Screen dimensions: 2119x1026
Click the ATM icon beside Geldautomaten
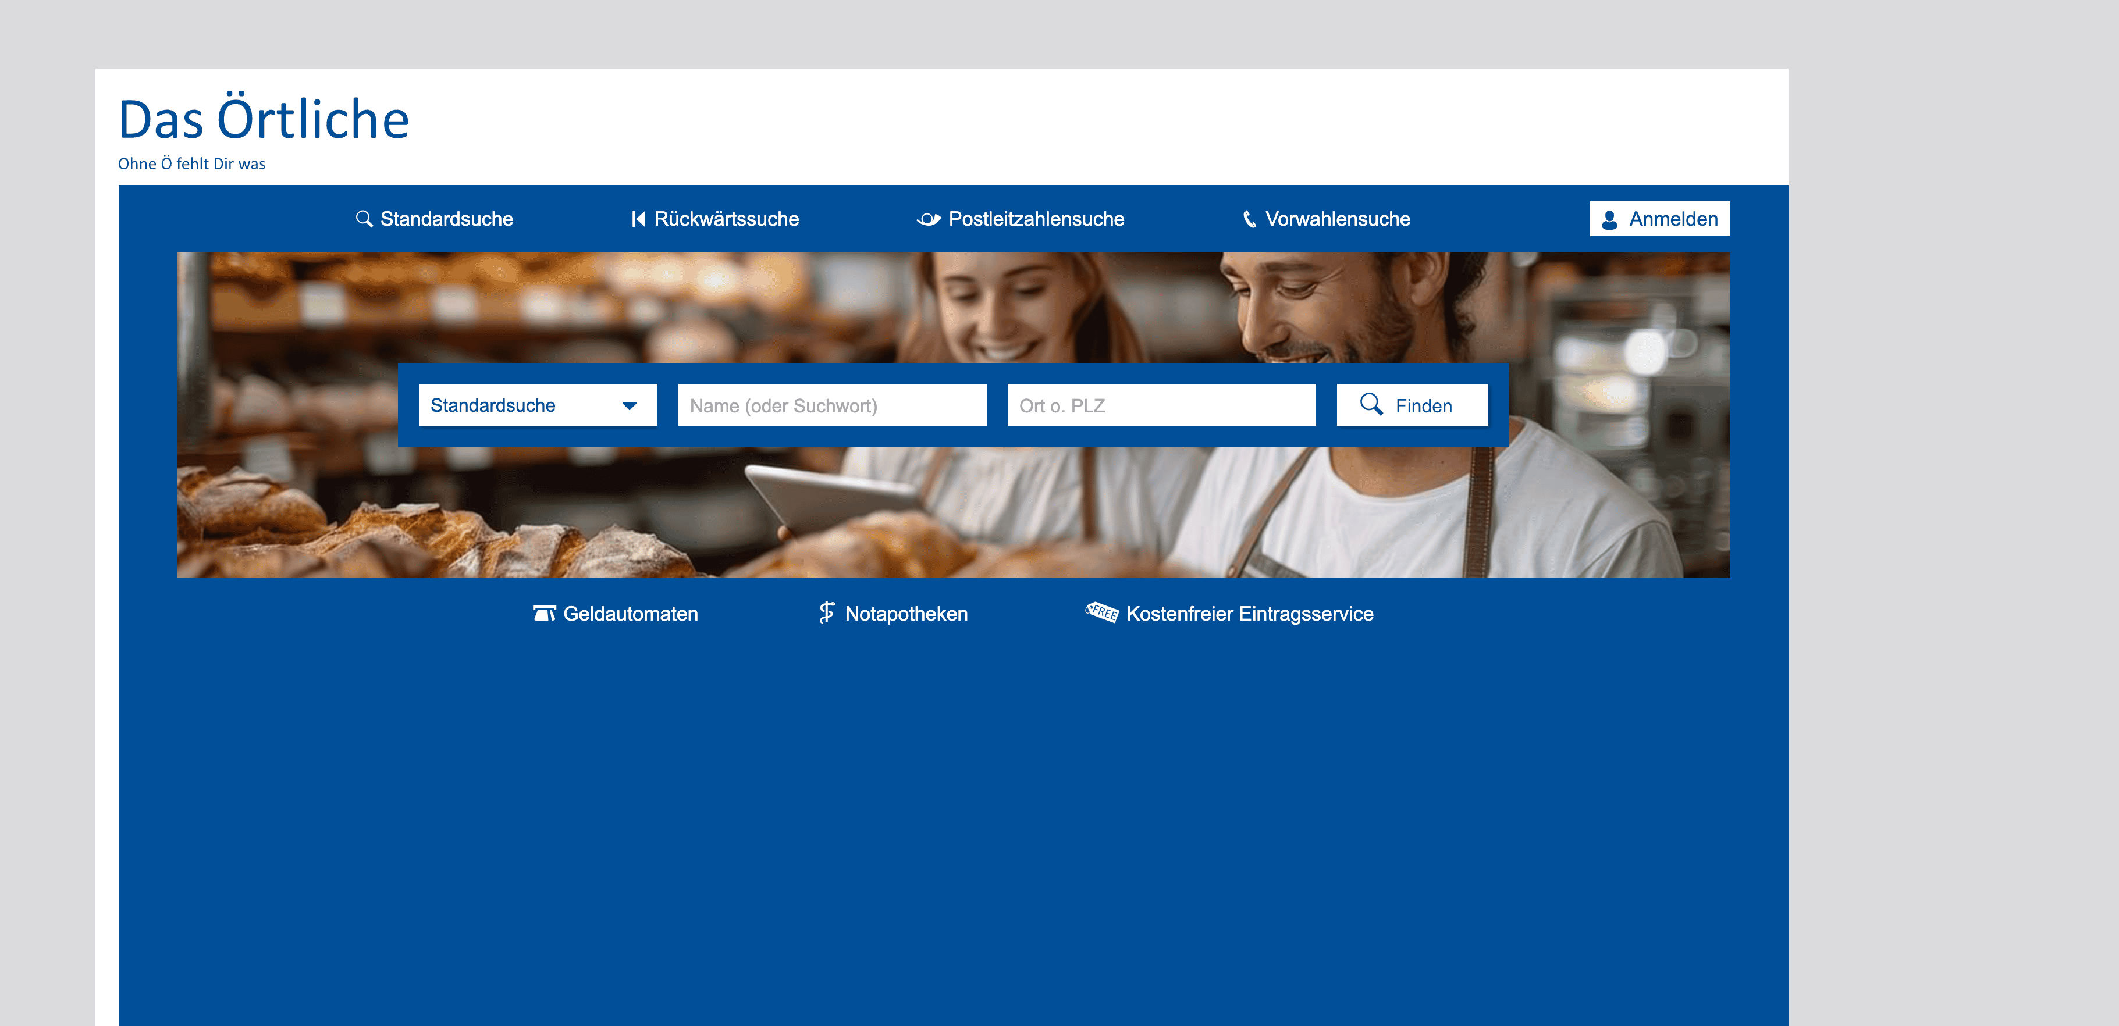(x=544, y=613)
